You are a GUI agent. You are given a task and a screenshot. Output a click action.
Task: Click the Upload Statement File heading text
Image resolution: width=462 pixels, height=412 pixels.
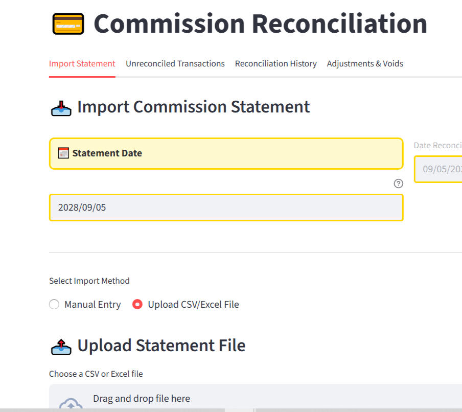click(161, 346)
